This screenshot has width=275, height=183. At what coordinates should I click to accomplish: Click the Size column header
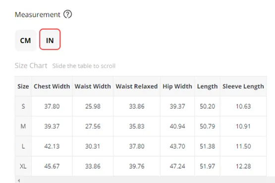(23, 86)
